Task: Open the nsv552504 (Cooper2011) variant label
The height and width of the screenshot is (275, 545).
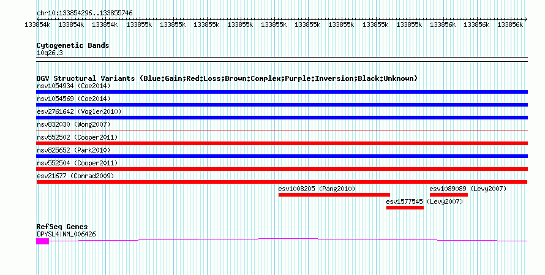Action: pyautogui.click(x=77, y=163)
